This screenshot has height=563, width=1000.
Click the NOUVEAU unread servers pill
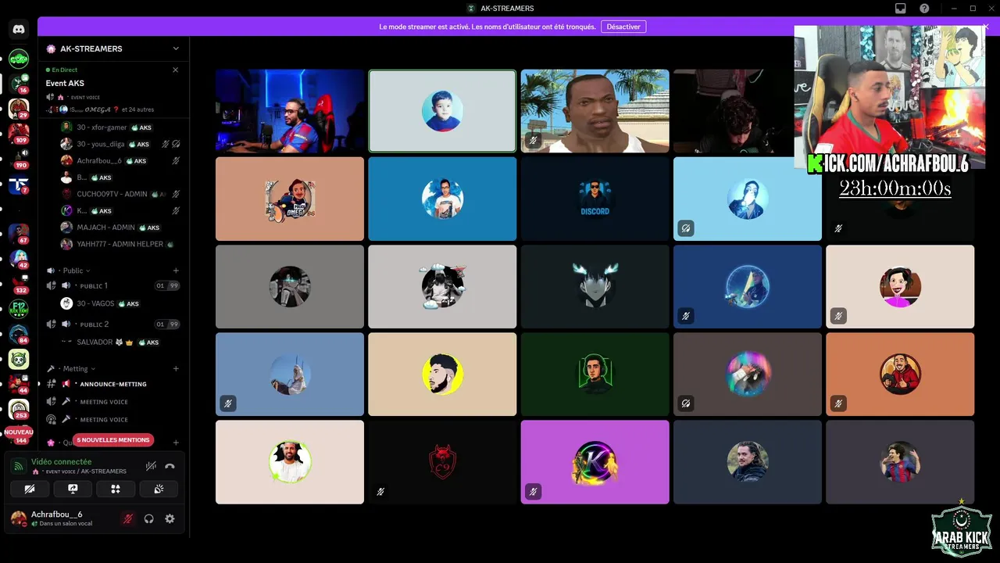19,432
